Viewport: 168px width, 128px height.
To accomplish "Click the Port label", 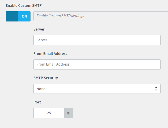I will pos(37,102).
